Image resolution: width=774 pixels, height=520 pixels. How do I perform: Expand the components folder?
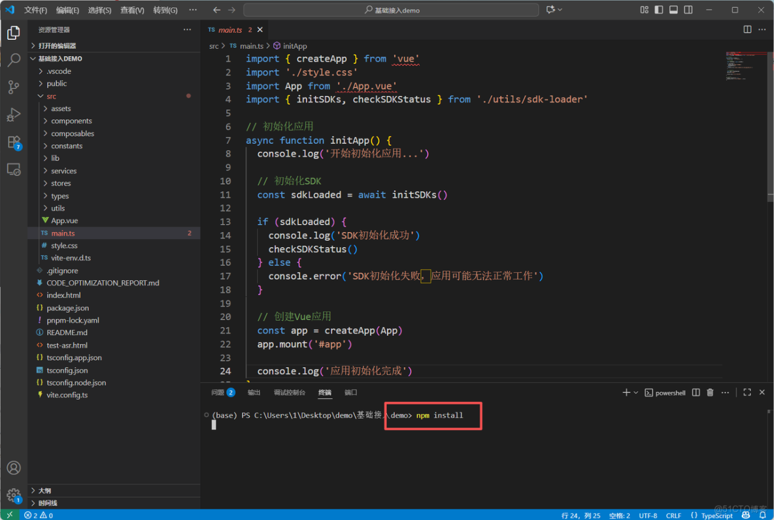point(71,121)
